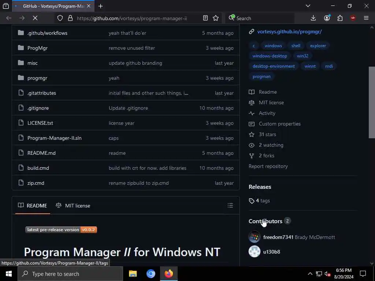List all tabs with the dropdown chevron
This screenshot has width=375, height=281.
(x=308, y=6)
